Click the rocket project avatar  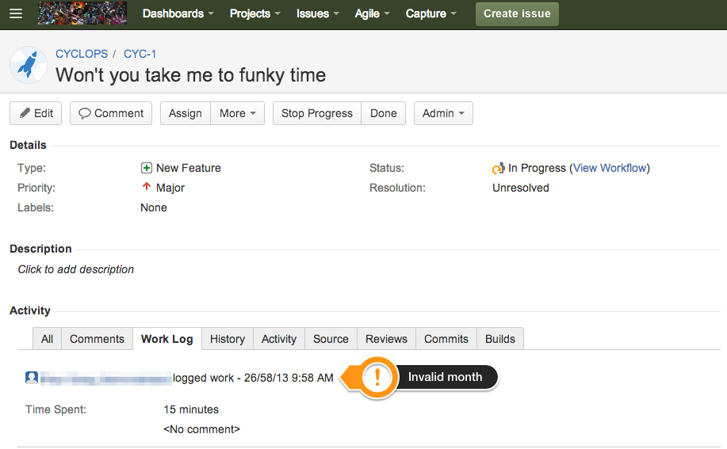tap(29, 65)
